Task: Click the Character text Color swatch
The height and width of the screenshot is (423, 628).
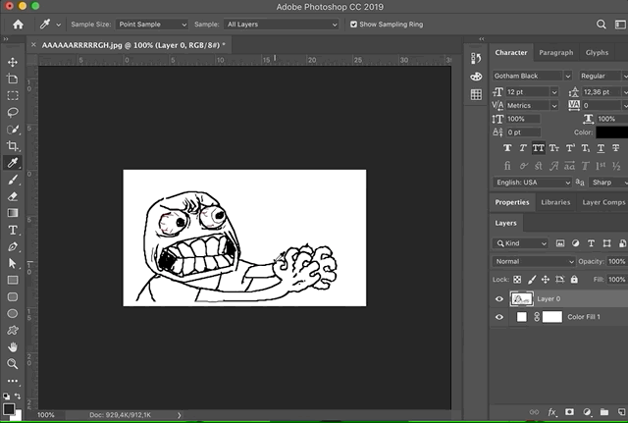Action: tap(611, 132)
